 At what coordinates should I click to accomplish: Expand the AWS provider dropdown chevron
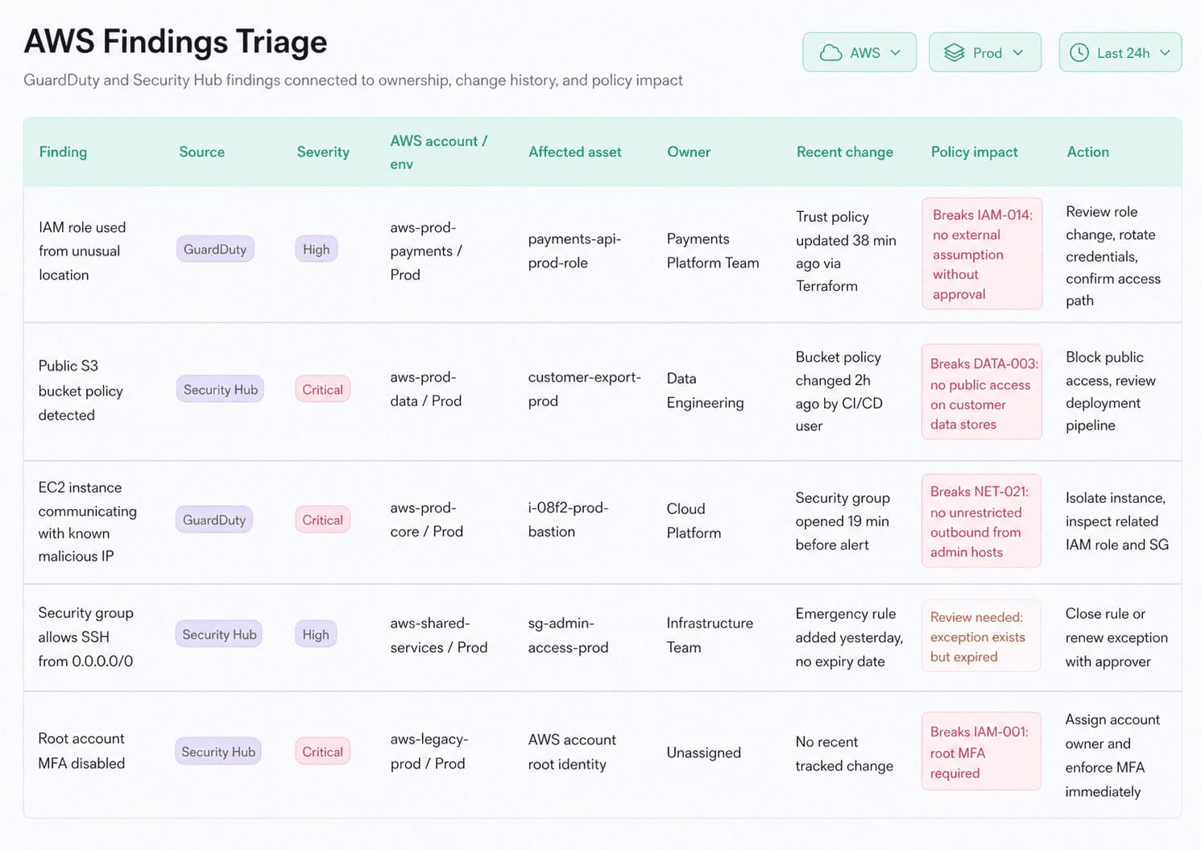(x=896, y=53)
